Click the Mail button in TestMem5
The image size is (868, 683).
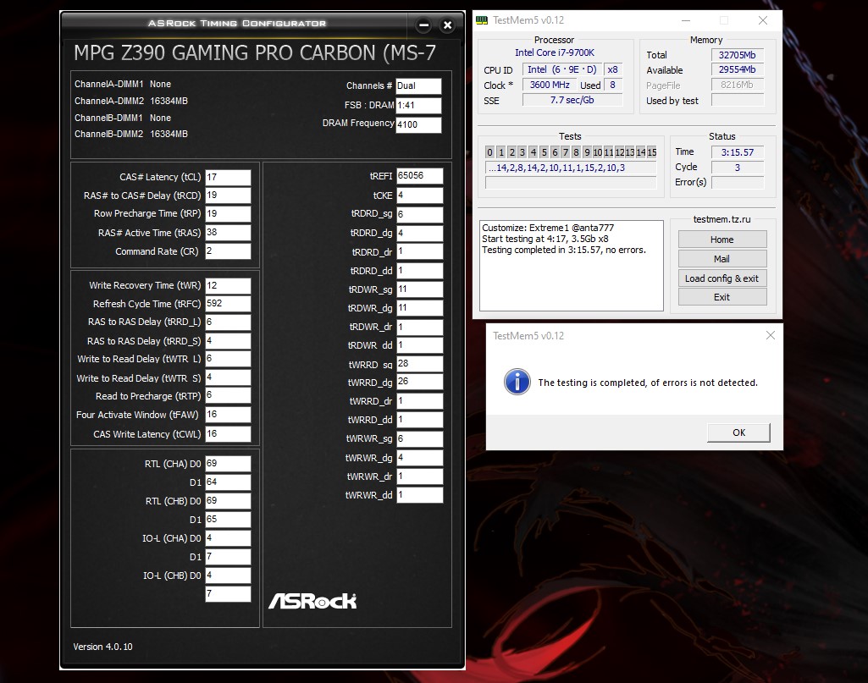pyautogui.click(x=721, y=259)
